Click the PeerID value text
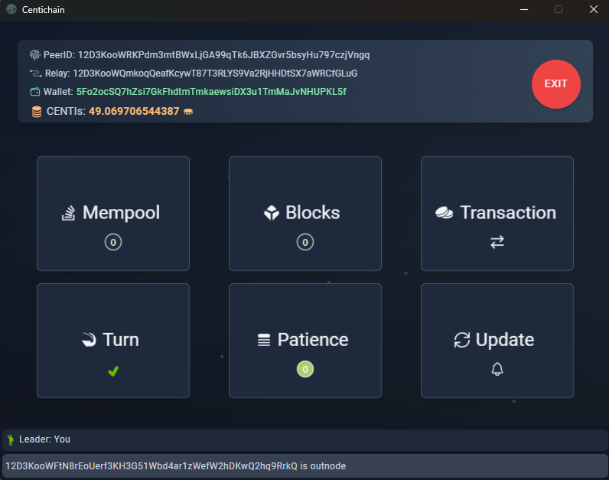 click(x=223, y=55)
